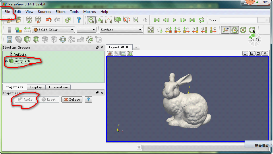Image resolution: width=273 pixels, height=154 pixels.
Task: Toggle animation Loop button
Action: (201, 20)
